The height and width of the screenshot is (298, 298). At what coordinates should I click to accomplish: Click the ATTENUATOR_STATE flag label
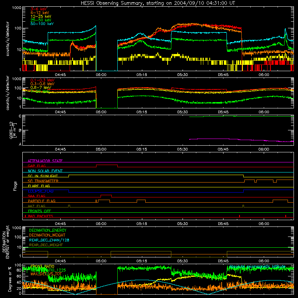click(x=45, y=161)
